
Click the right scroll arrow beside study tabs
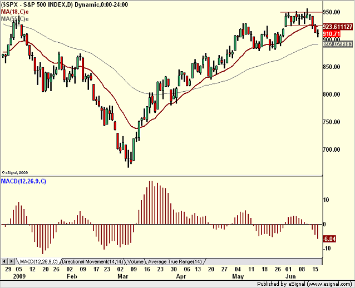tap(12, 262)
